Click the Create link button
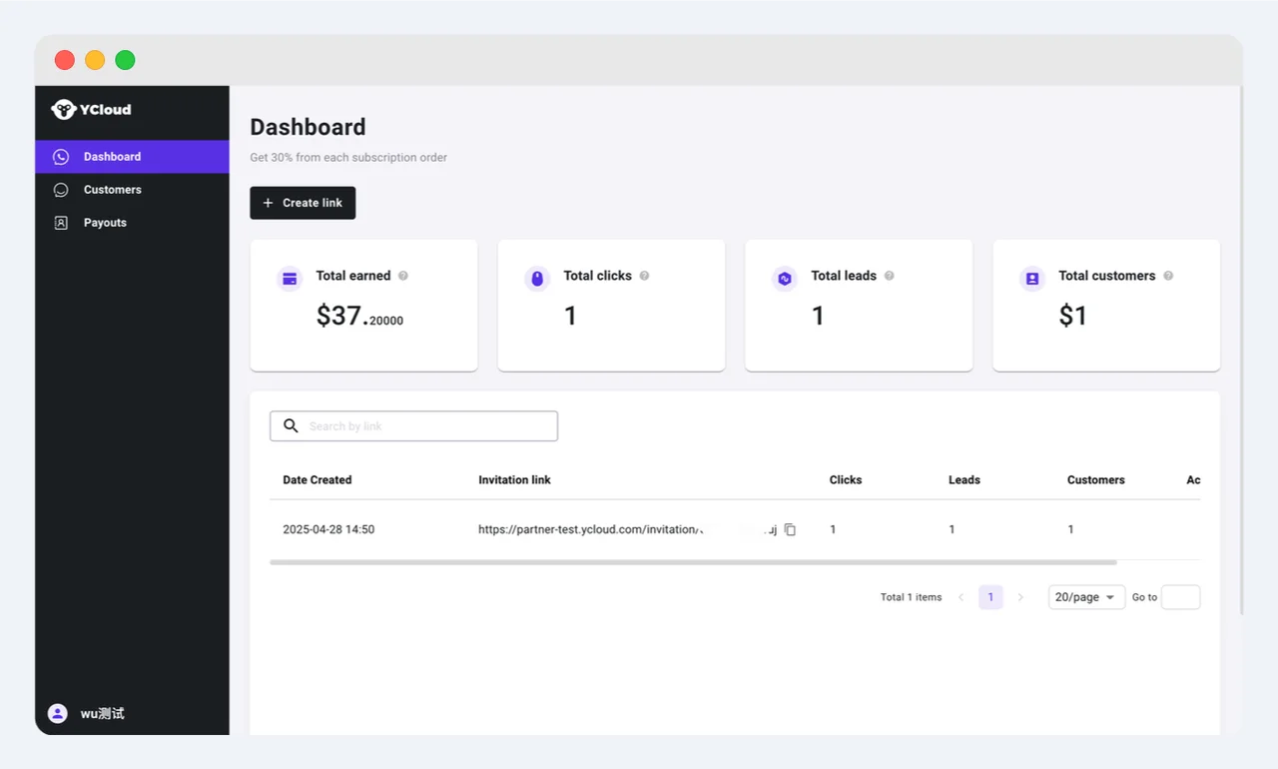The width and height of the screenshot is (1278, 769). 303,203
